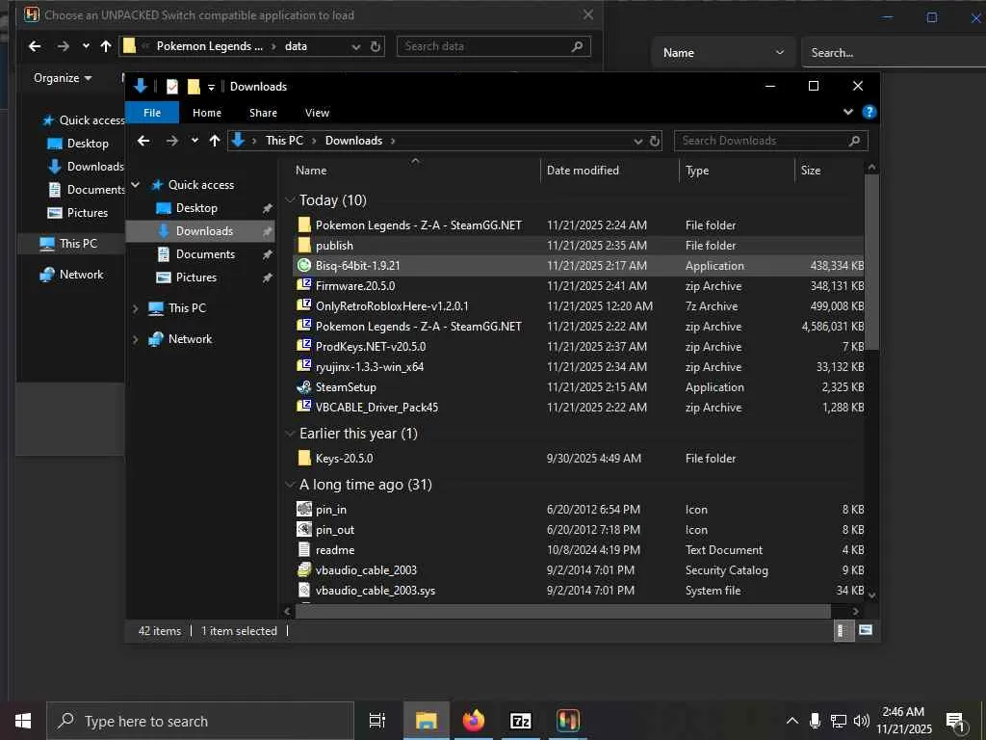986x740 pixels.
Task: Select Documents in Downloads window navigation pane
Action: pos(205,254)
